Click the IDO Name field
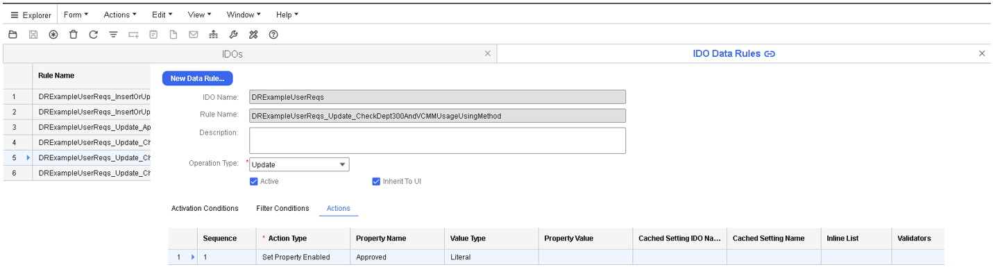 click(x=437, y=97)
